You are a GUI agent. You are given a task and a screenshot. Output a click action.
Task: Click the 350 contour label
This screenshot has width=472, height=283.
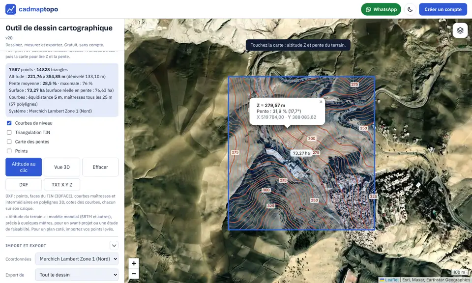click(363, 128)
